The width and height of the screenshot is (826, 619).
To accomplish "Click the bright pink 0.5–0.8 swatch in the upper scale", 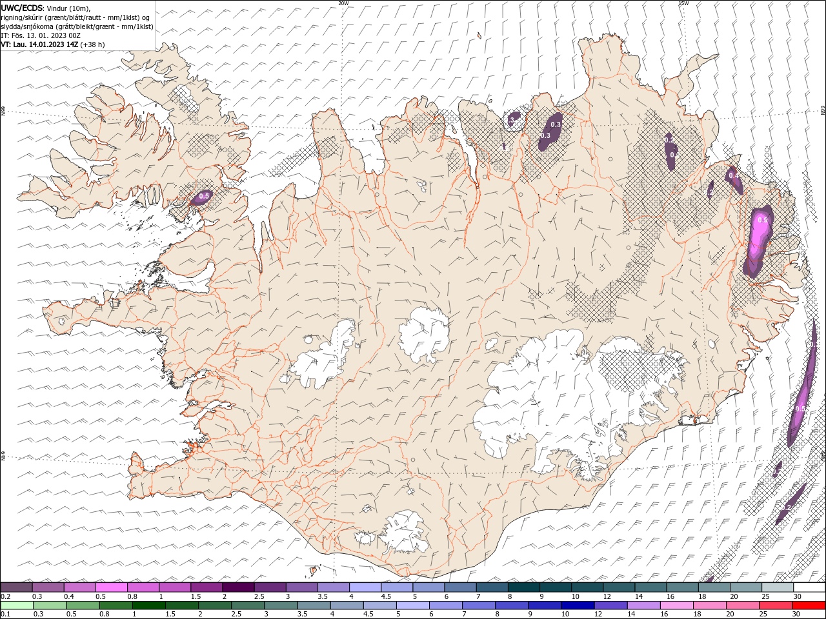I will point(112,587).
